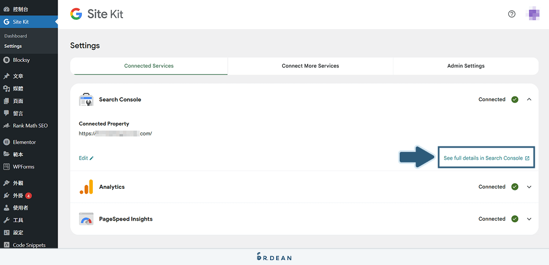Open the 頁面 pages menu
Image resolution: width=549 pixels, height=265 pixels.
coord(29,101)
